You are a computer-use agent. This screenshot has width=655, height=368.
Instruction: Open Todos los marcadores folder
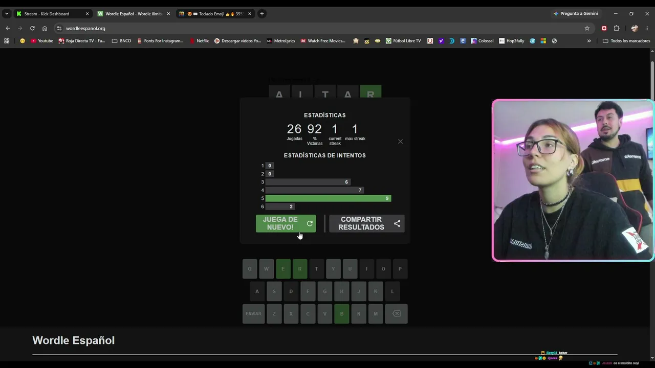point(626,41)
